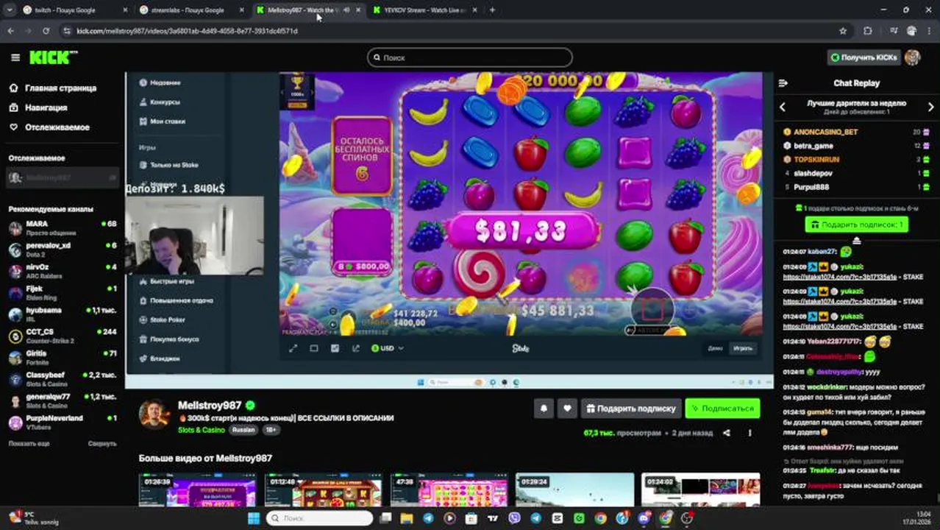Bookmark this page with the star icon
This screenshot has width=940, height=530.
843,31
